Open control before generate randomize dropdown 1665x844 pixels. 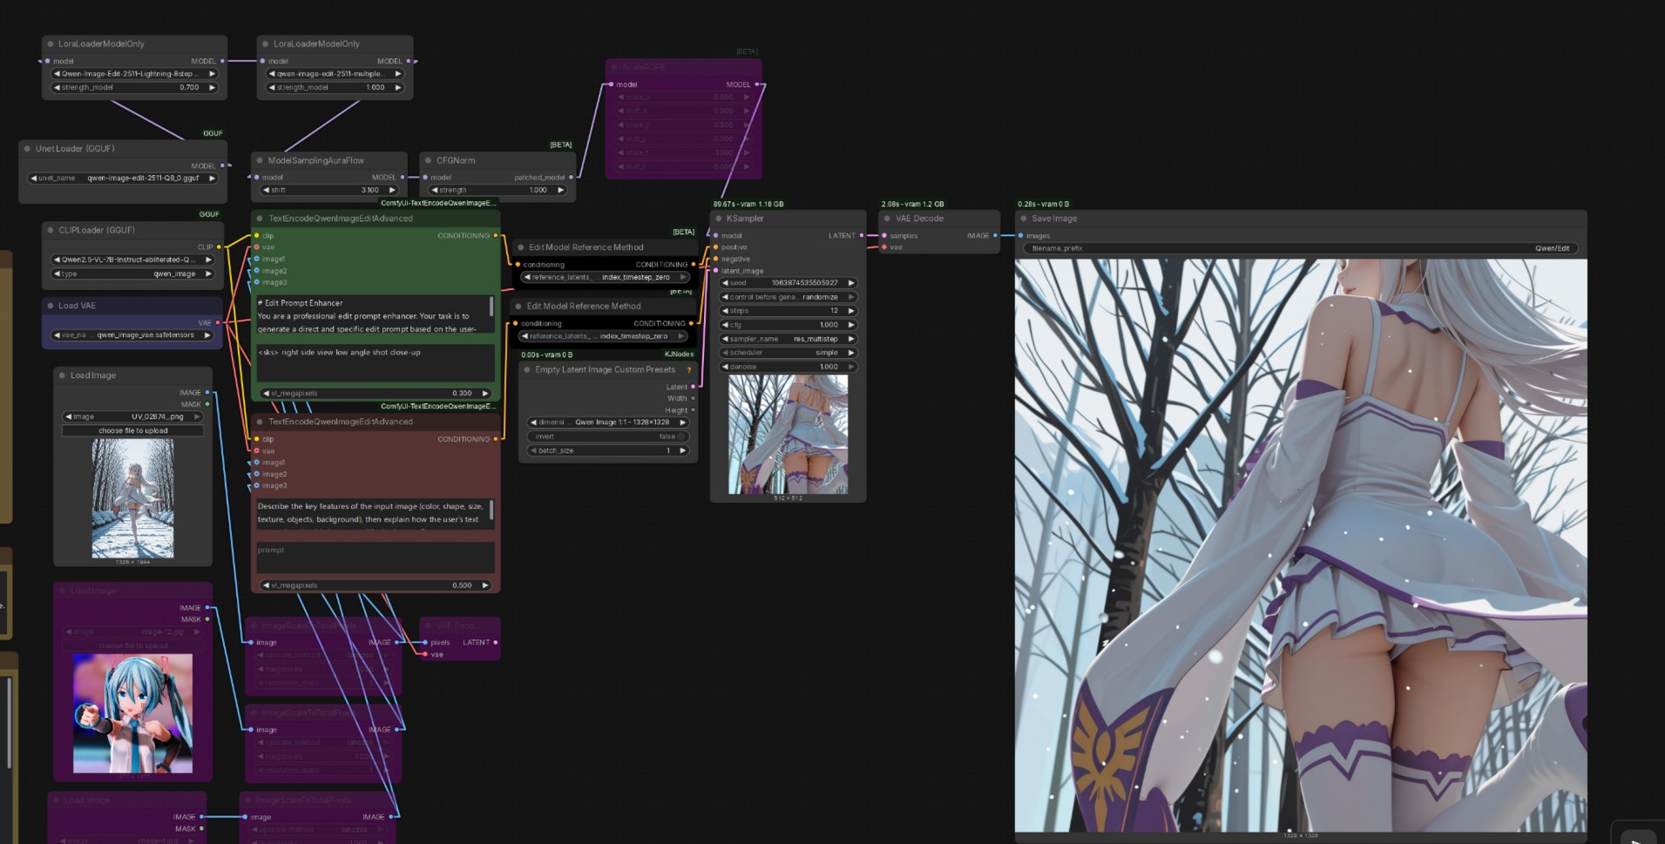[x=789, y=297]
